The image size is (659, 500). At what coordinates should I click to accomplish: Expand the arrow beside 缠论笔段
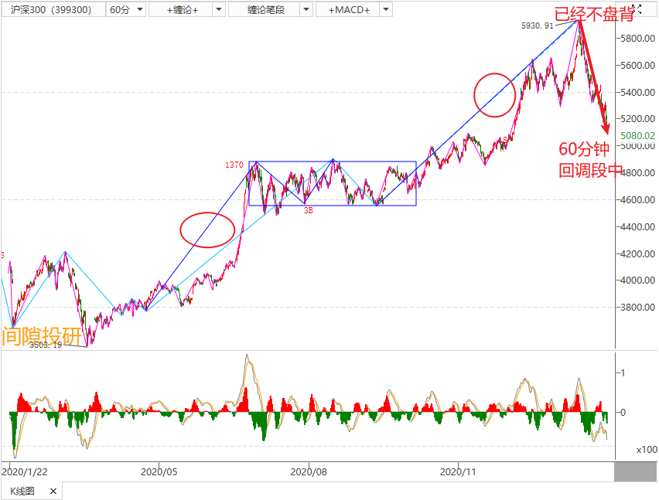[306, 9]
